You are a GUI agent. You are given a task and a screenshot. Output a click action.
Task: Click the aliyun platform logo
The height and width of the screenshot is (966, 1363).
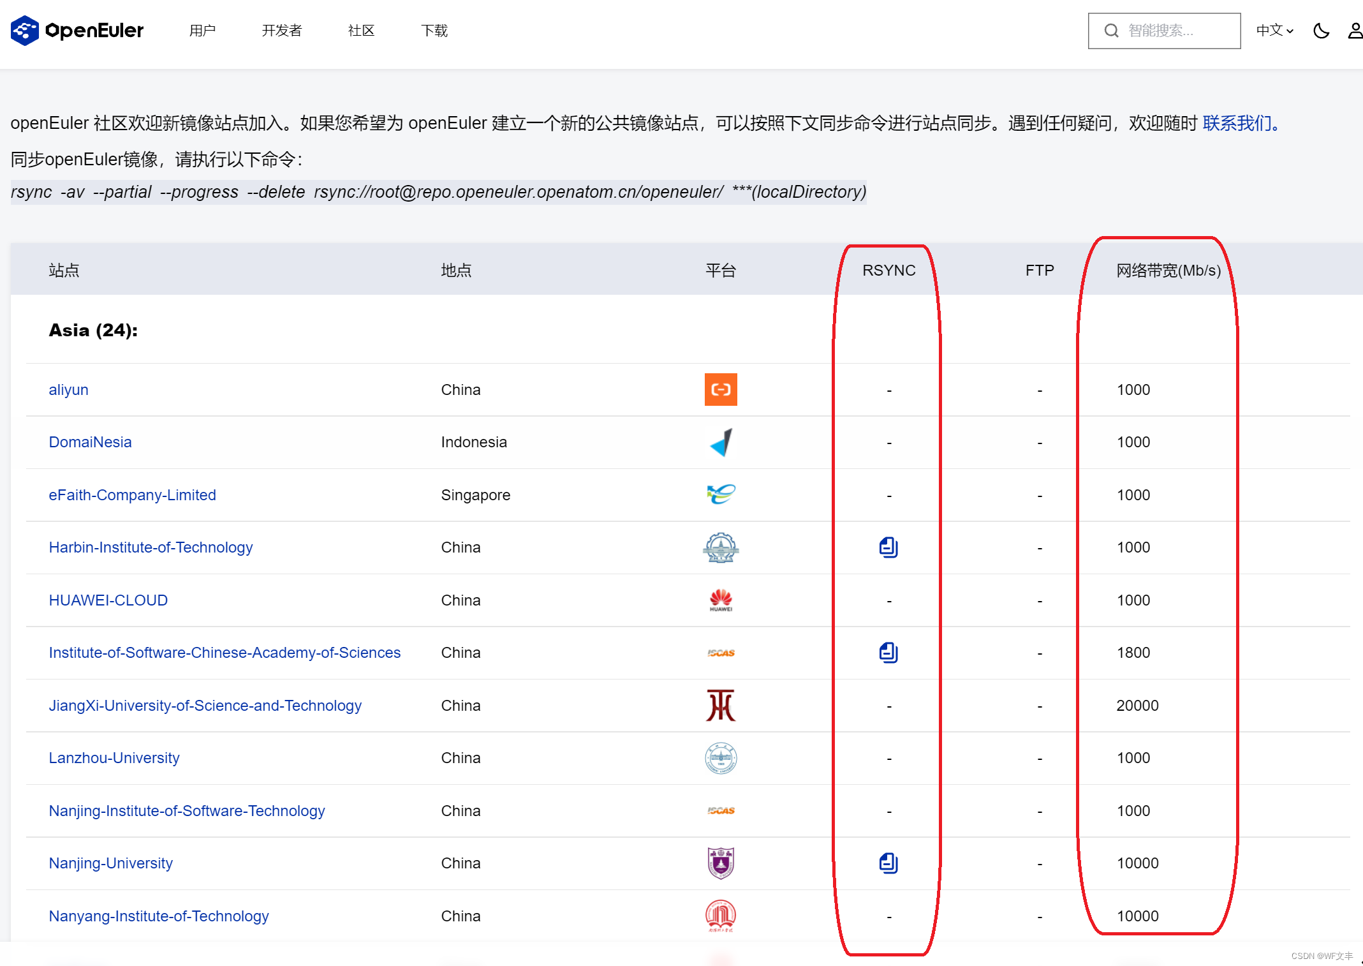pyautogui.click(x=721, y=390)
